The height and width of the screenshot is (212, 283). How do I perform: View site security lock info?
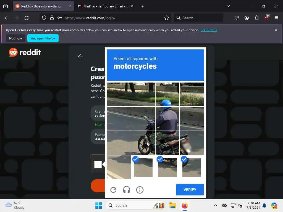(52, 18)
